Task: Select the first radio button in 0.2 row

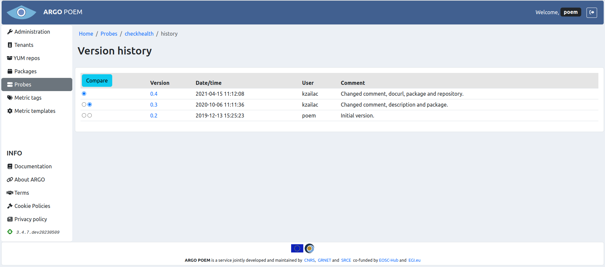Action: pos(84,116)
